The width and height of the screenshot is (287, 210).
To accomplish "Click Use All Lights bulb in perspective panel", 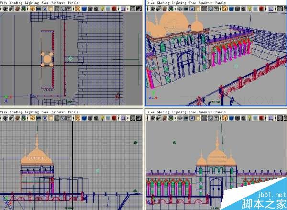I will pos(250,9).
